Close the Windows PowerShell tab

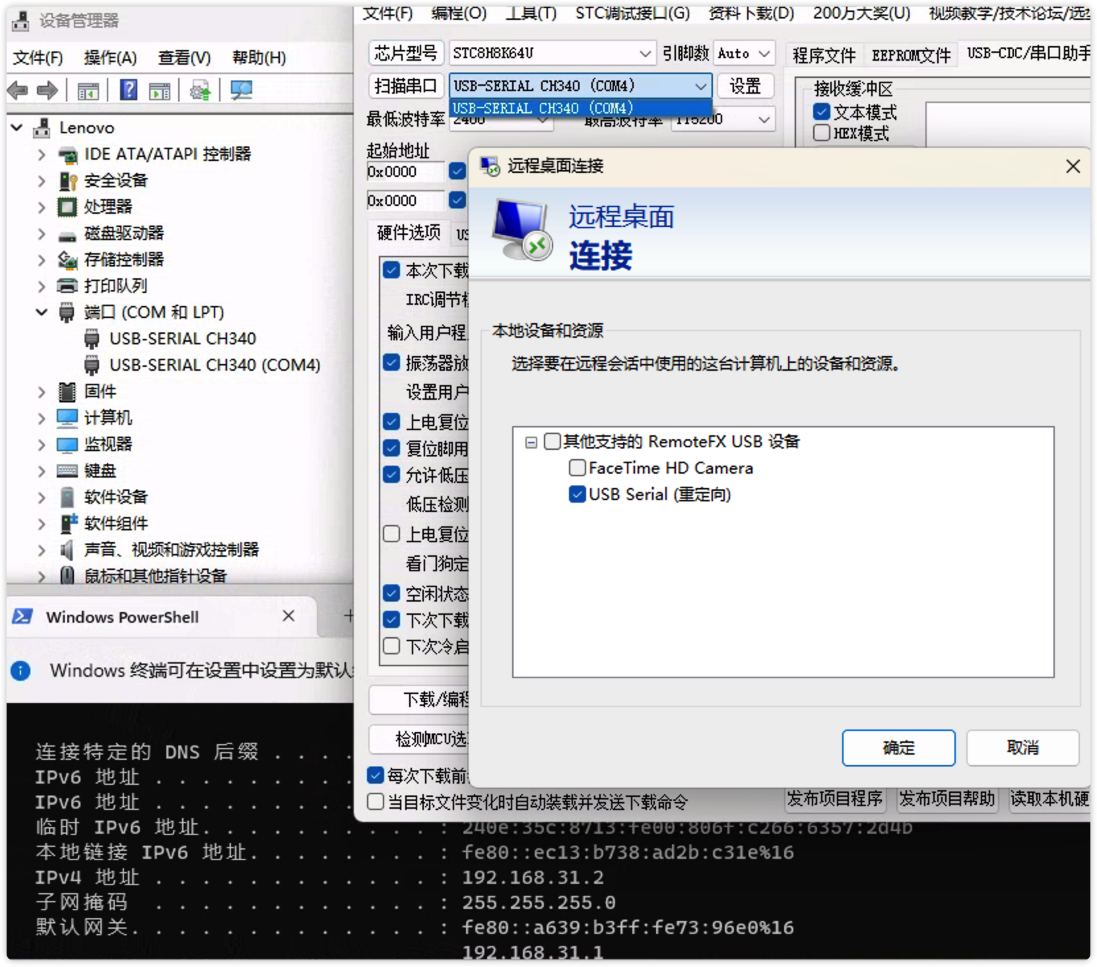(x=288, y=616)
